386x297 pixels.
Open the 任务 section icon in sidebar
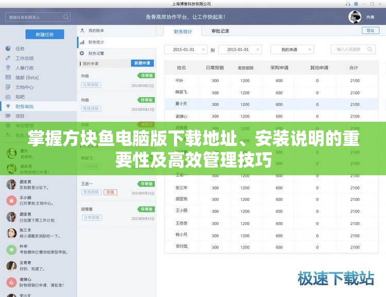8,48
